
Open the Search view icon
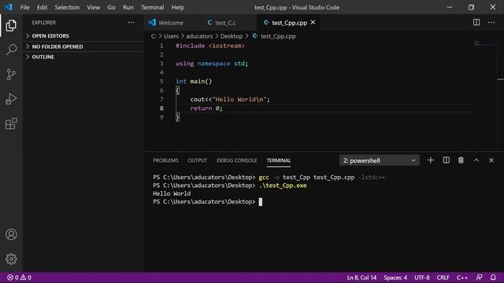pyautogui.click(x=11, y=50)
